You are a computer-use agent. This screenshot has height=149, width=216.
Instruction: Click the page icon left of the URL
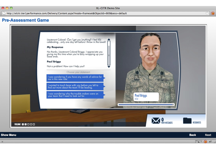point(4,13)
